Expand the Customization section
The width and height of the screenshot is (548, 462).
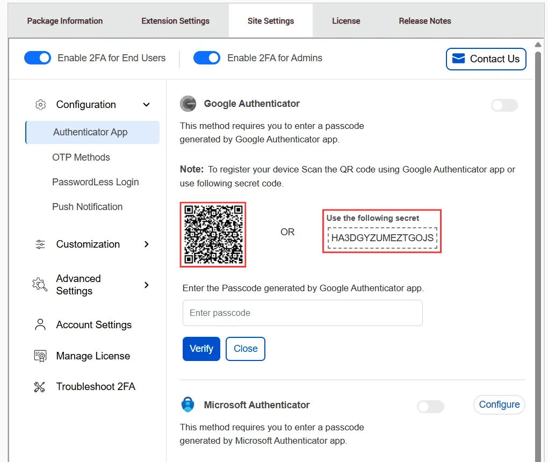point(146,244)
